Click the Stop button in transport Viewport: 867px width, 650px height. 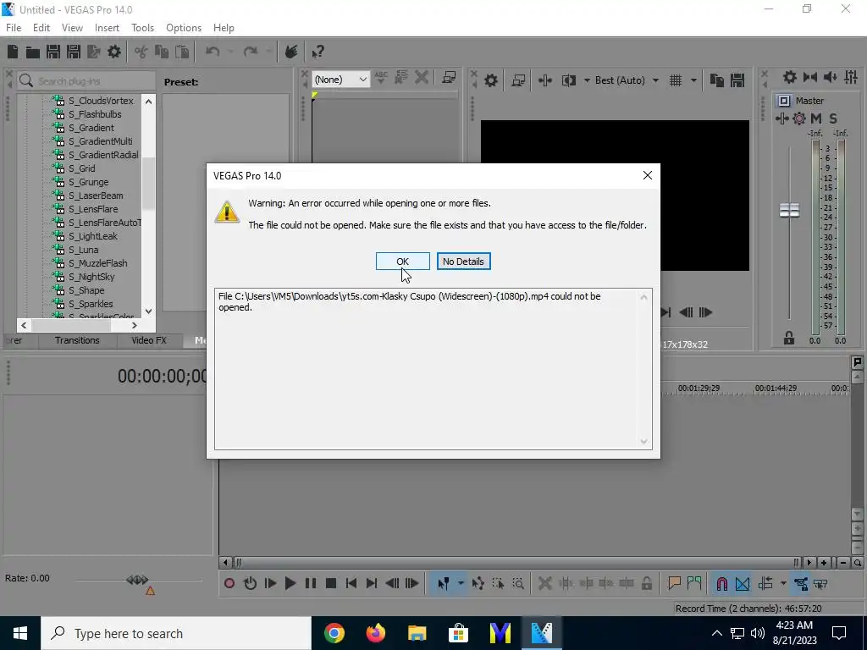point(331,583)
